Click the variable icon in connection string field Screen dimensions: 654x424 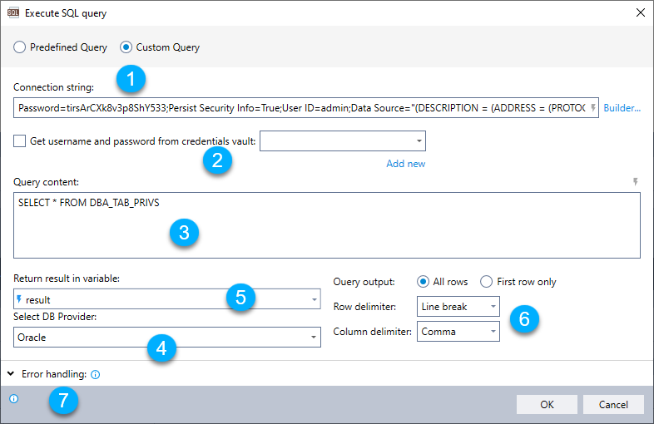coord(593,108)
